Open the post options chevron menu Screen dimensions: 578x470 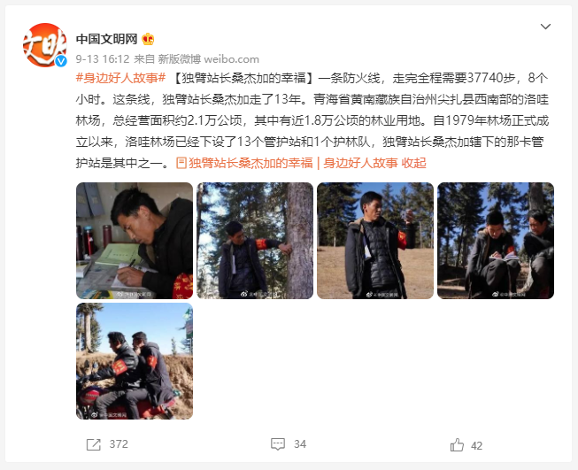[545, 27]
